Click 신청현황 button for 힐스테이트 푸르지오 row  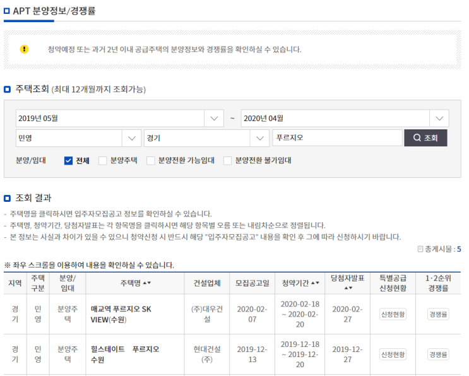(393, 355)
